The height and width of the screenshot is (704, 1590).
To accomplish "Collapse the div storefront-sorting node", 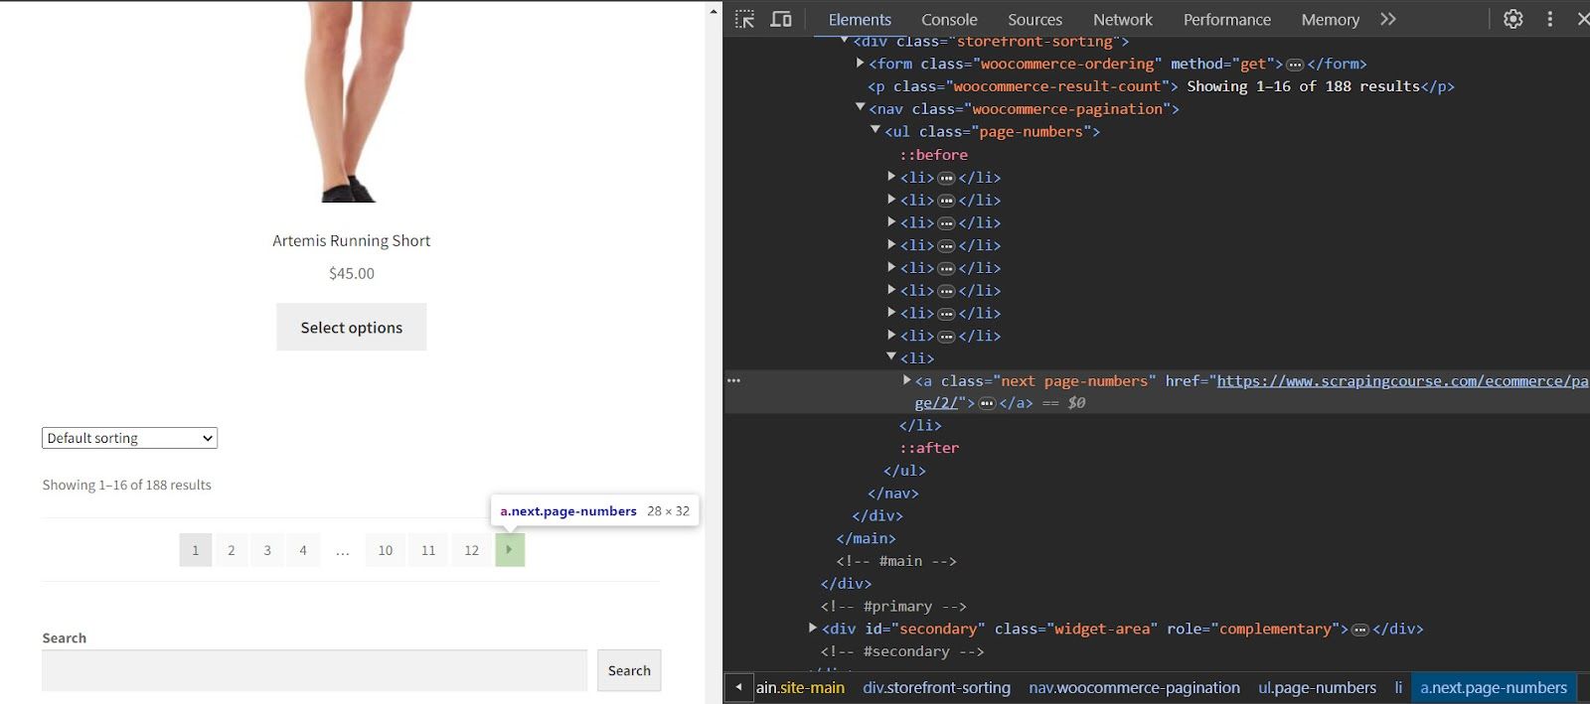I will click(845, 40).
